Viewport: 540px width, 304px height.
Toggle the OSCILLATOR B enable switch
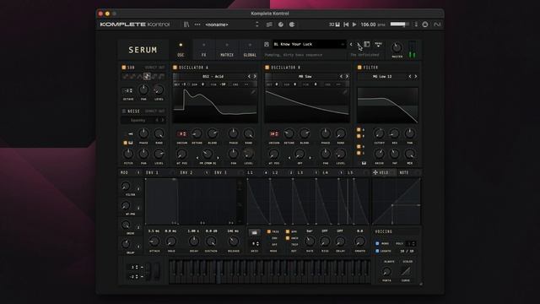click(267, 68)
